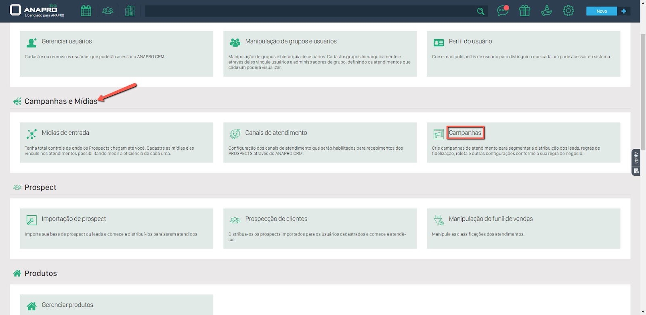The height and width of the screenshot is (315, 646).
Task: Open Canais de atendimento
Action: pyautogui.click(x=276, y=133)
